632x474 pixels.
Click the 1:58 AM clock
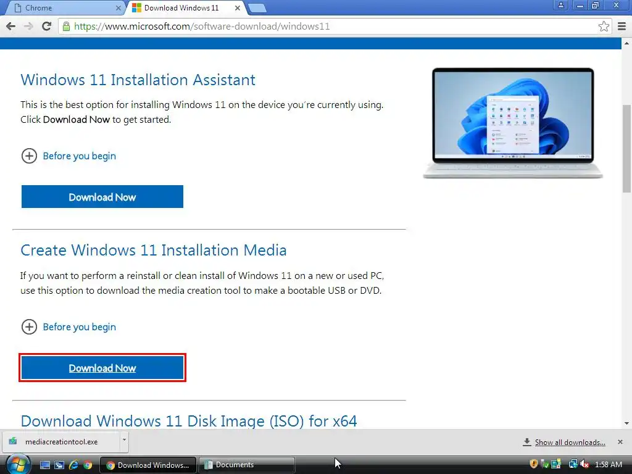tap(608, 465)
